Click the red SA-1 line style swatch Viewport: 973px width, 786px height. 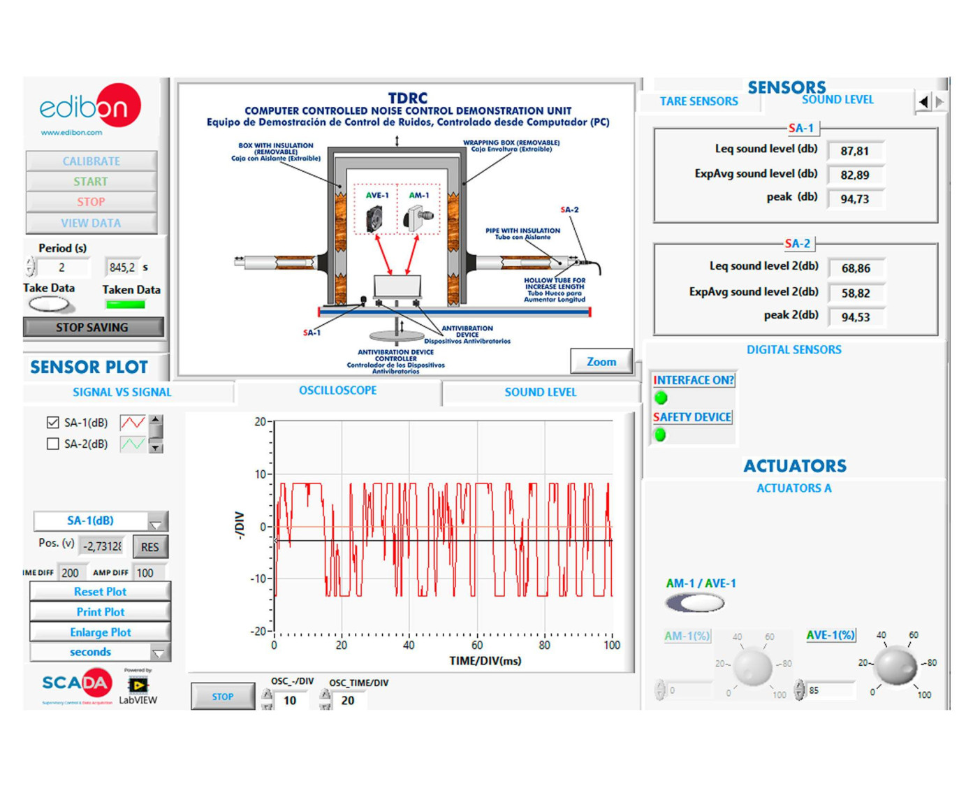coord(132,422)
